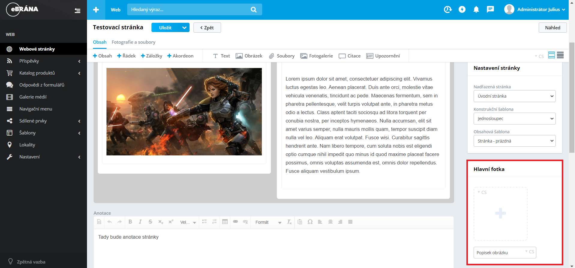Align text right in Anotace editor

pos(340,222)
